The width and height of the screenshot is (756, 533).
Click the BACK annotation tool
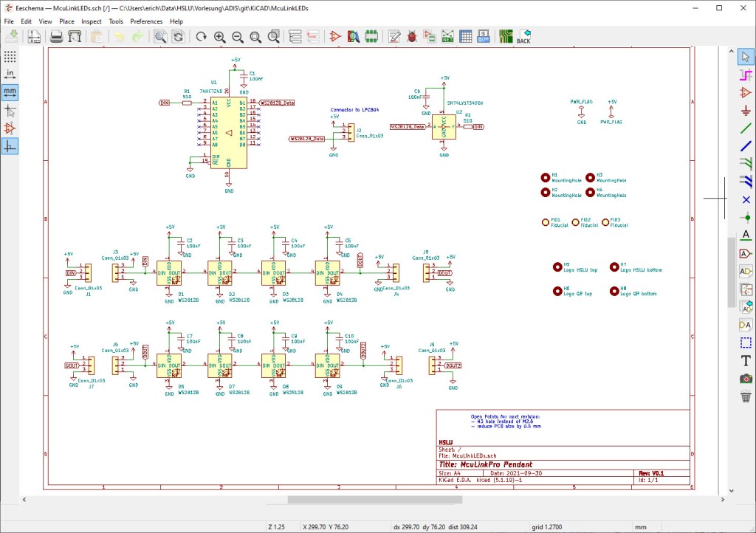pos(526,35)
